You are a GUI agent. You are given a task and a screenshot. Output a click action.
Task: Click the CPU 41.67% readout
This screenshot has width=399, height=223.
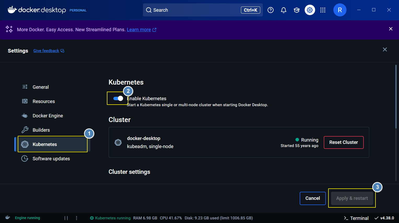pyautogui.click(x=171, y=218)
